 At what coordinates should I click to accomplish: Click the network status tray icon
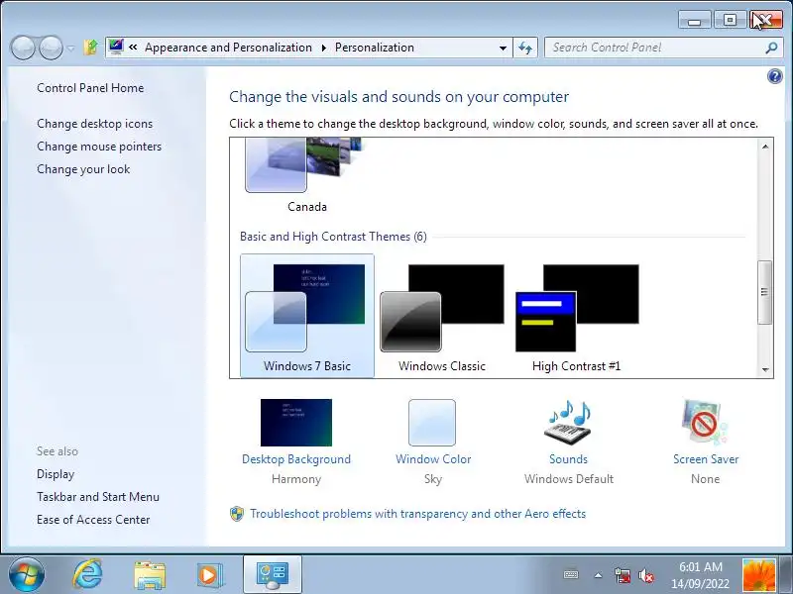click(x=623, y=575)
